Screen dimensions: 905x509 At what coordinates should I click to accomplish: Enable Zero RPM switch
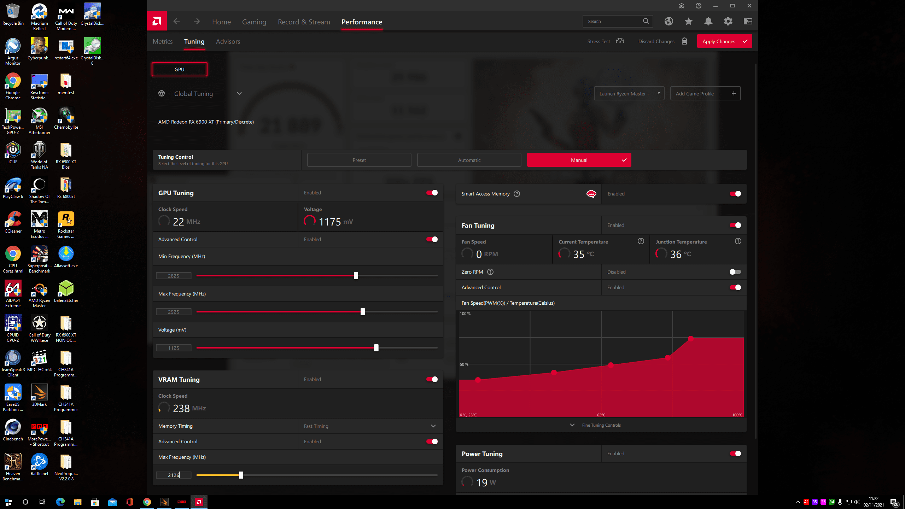pos(735,272)
